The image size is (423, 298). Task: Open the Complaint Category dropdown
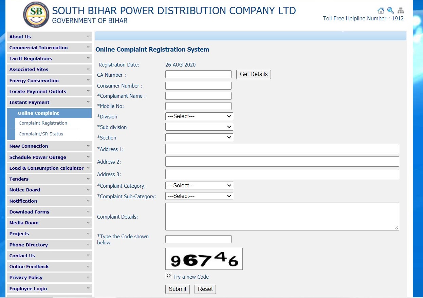[x=199, y=186]
